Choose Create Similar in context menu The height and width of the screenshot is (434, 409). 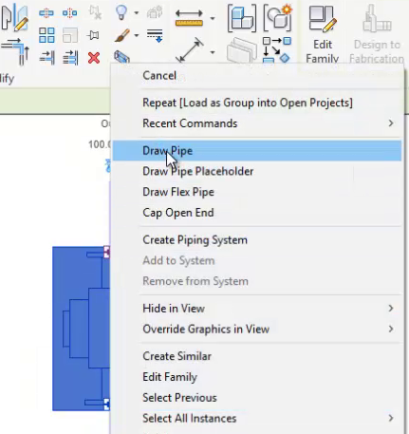pyautogui.click(x=257, y=356)
